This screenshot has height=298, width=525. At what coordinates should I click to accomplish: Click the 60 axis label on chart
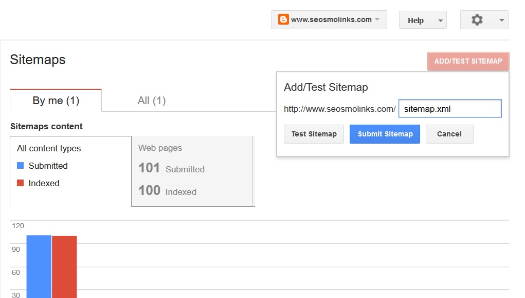coord(16,272)
